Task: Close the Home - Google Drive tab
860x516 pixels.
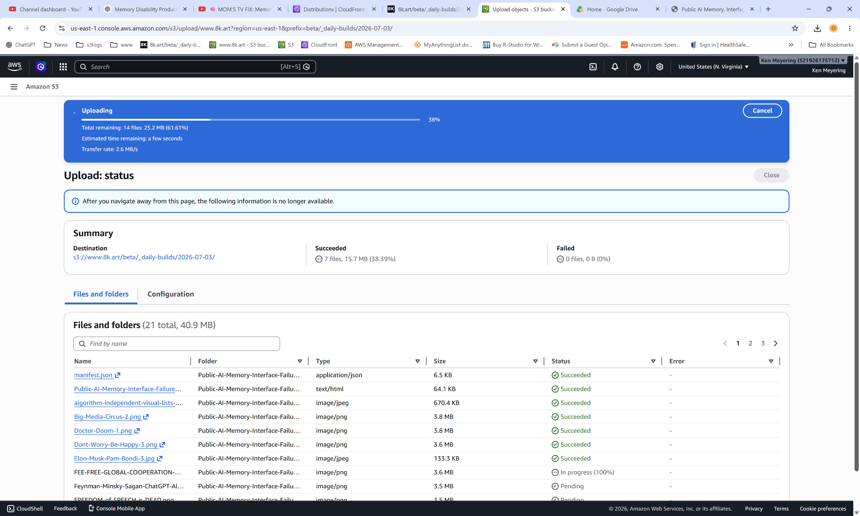Action: [658, 9]
